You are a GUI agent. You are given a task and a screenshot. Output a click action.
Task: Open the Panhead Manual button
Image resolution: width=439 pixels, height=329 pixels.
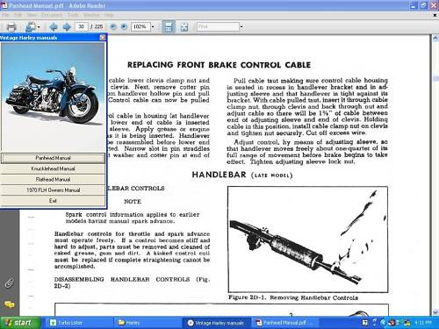pos(53,158)
